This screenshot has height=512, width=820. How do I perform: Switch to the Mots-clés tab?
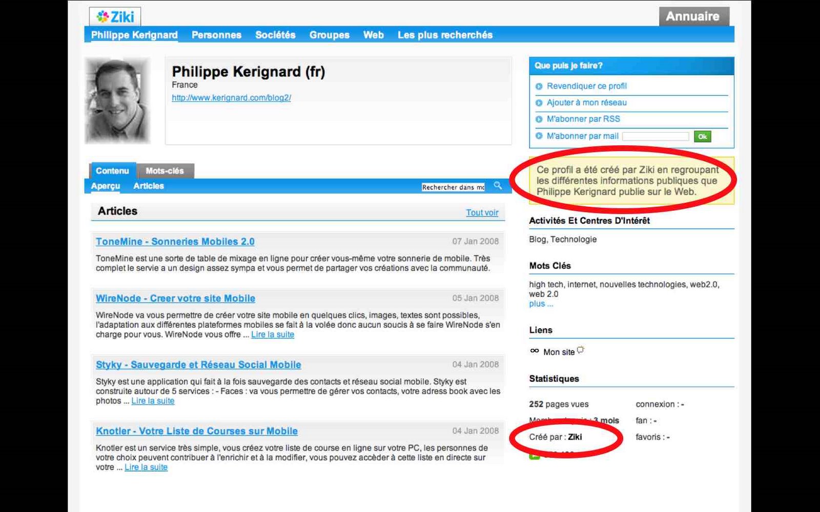[x=165, y=171]
